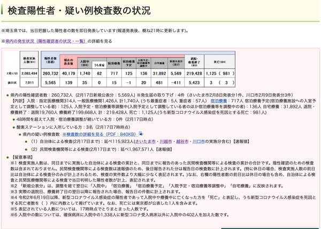Viewport: 321px width, 229px height.
Task: Follow the 川越市 link
Action: tap(166, 141)
